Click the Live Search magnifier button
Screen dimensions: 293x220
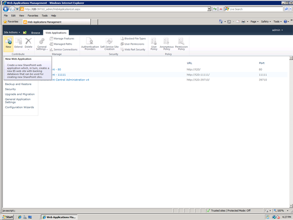(286, 9)
